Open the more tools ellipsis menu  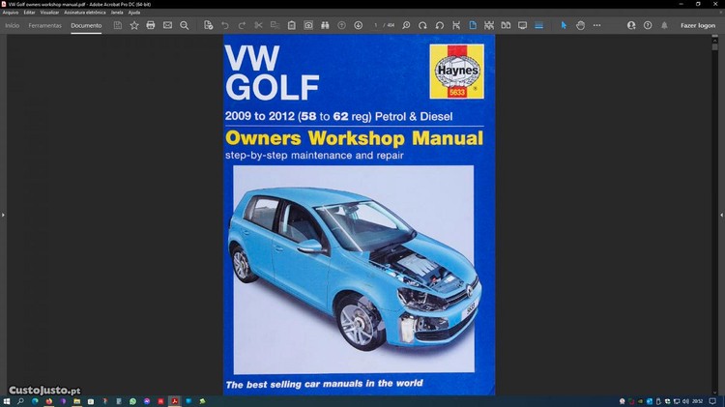tap(596, 25)
